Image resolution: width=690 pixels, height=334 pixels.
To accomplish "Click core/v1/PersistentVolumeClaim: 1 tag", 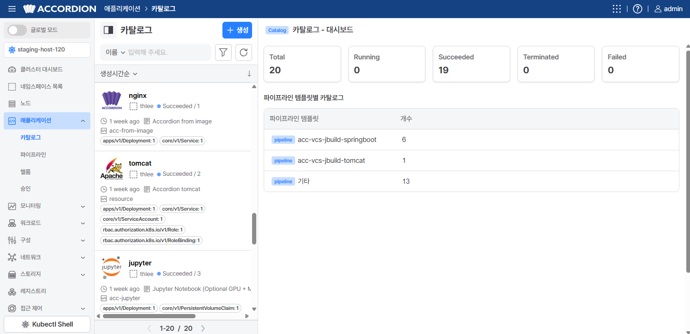I will [200, 308].
